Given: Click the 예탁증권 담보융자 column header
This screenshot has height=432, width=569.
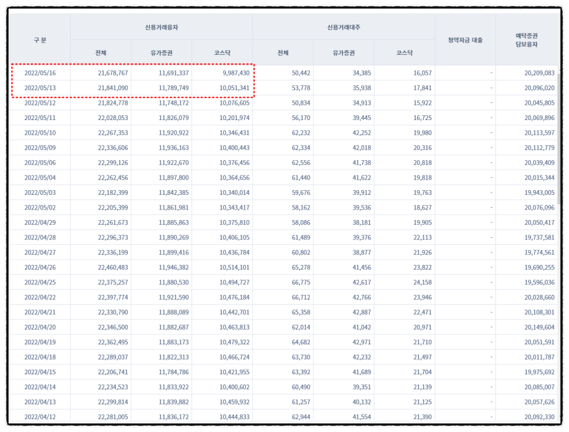Looking at the screenshot, I should (527, 40).
